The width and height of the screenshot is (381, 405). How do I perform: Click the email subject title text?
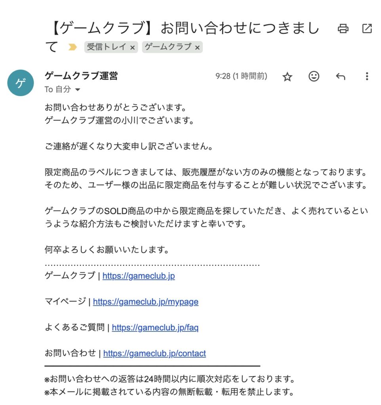[183, 37]
